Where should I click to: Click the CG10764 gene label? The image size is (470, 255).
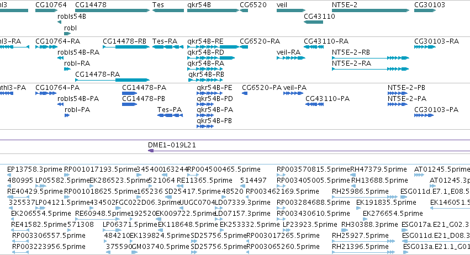[51, 5]
